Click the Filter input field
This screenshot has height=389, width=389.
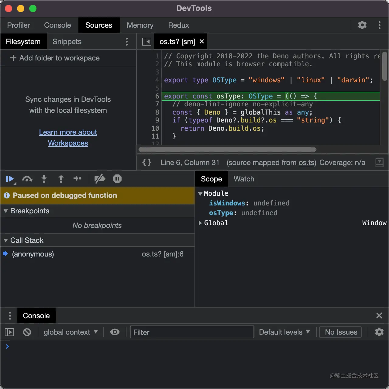(x=192, y=332)
